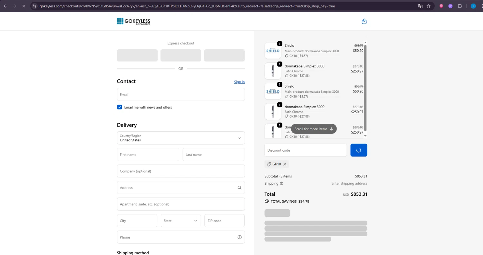
Task: Open the browser Extensions puzzle menu
Action: pyautogui.click(x=459, y=6)
